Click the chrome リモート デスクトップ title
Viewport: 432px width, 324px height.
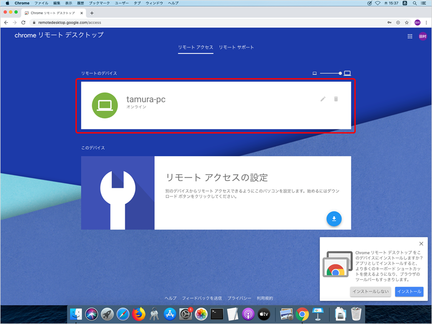[x=59, y=35]
